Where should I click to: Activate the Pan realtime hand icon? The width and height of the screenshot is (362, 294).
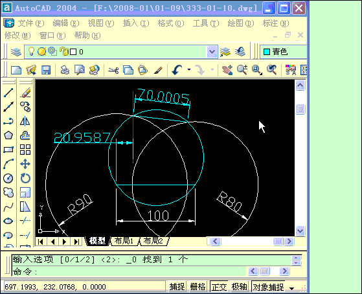227,70
